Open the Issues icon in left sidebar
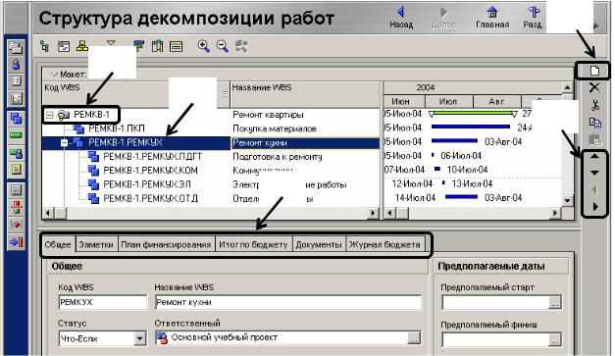Image resolution: width=615 pixels, height=356 pixels. (x=16, y=225)
